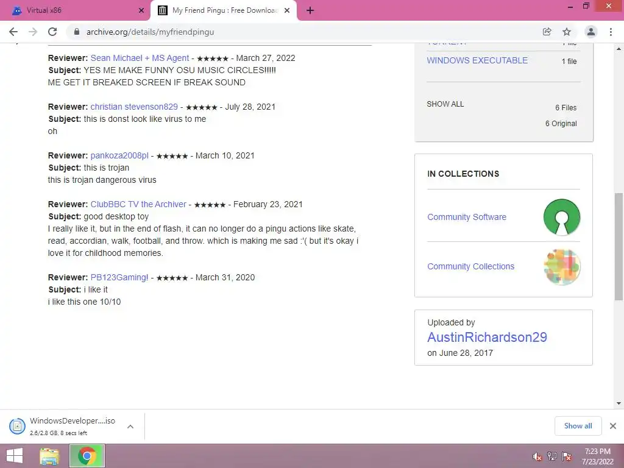The image size is (624, 468).
Task: Click the vertical scrollbar thumb
Action: click(619, 247)
